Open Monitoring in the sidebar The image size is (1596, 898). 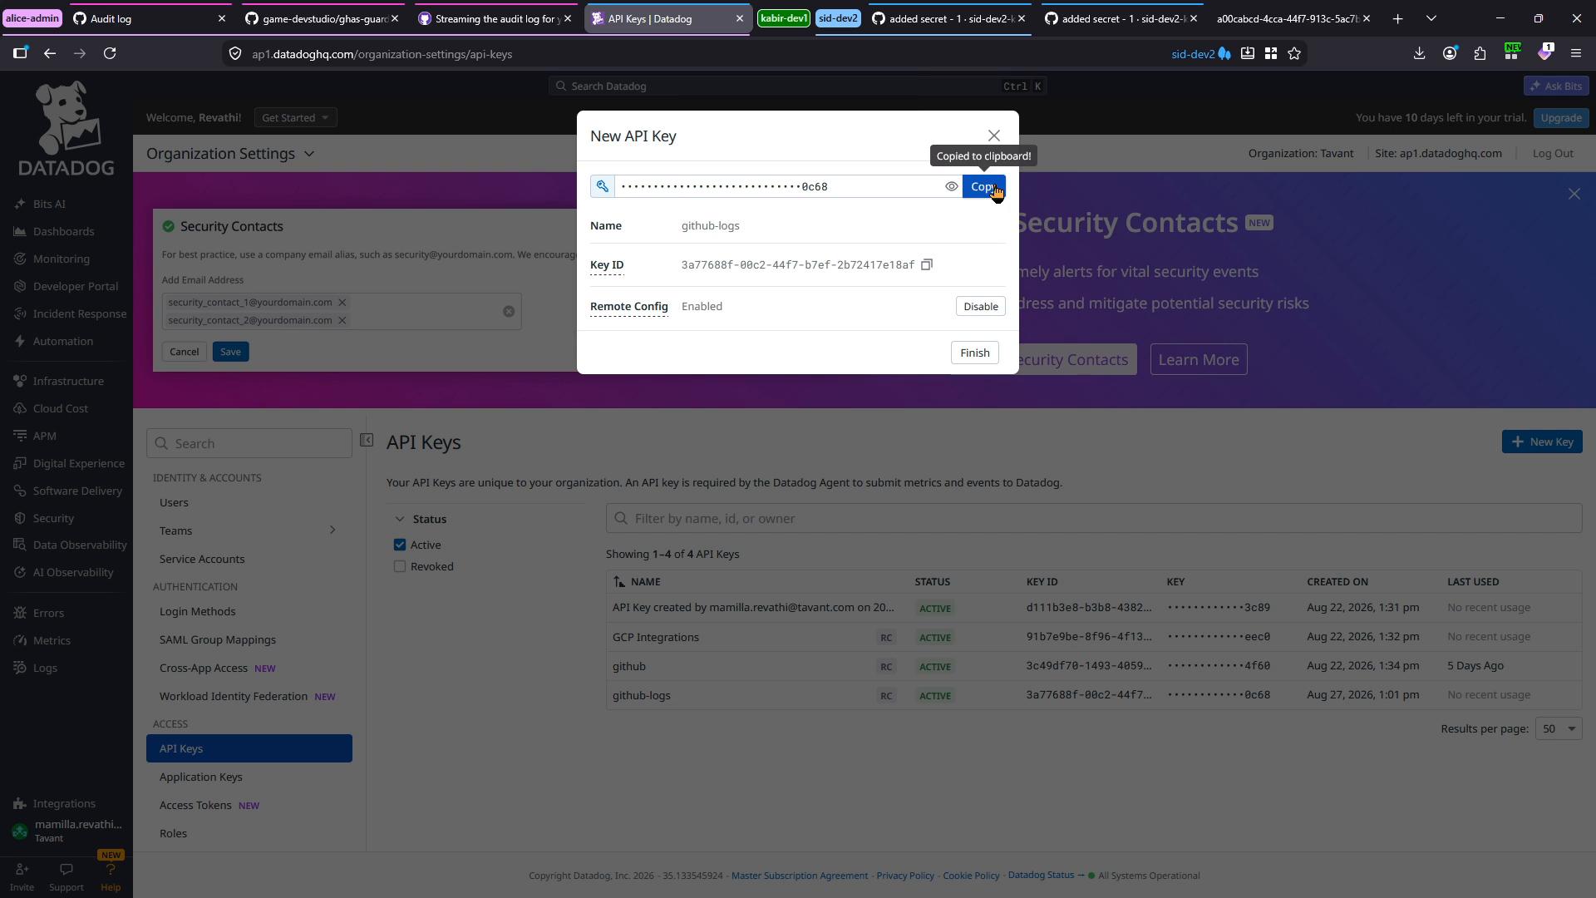pos(62,259)
